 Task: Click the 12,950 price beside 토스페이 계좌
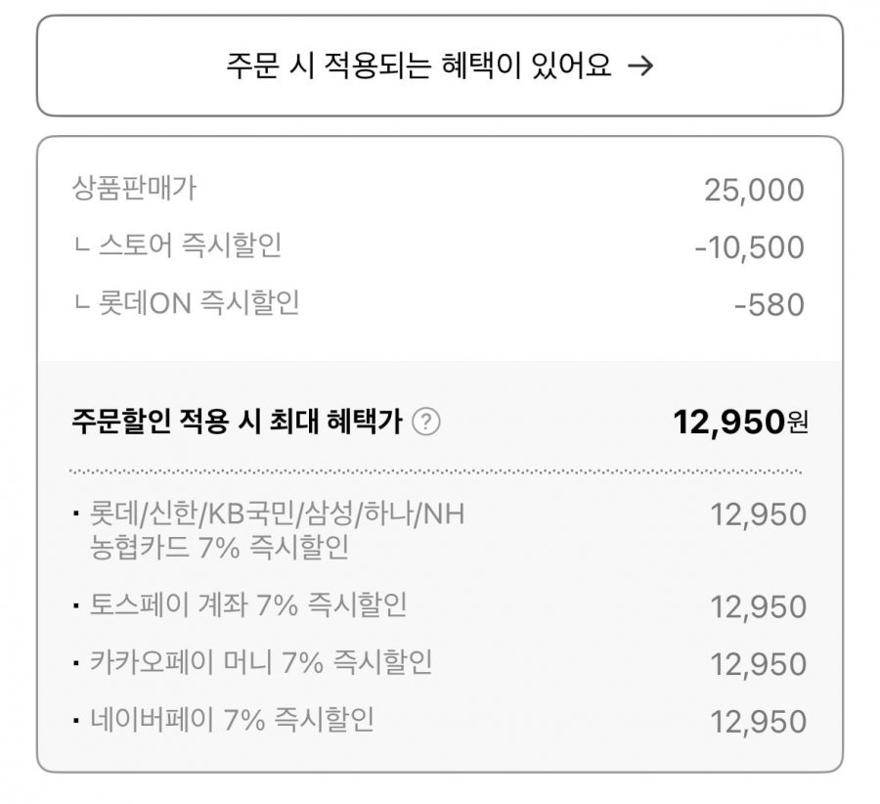click(758, 607)
